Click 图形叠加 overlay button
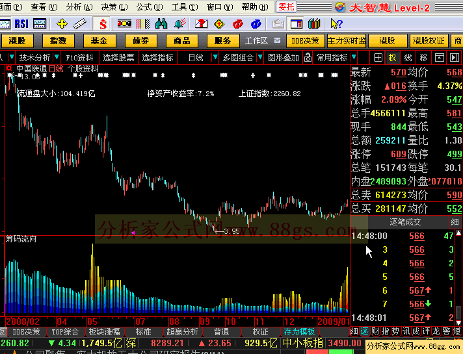 (284, 58)
